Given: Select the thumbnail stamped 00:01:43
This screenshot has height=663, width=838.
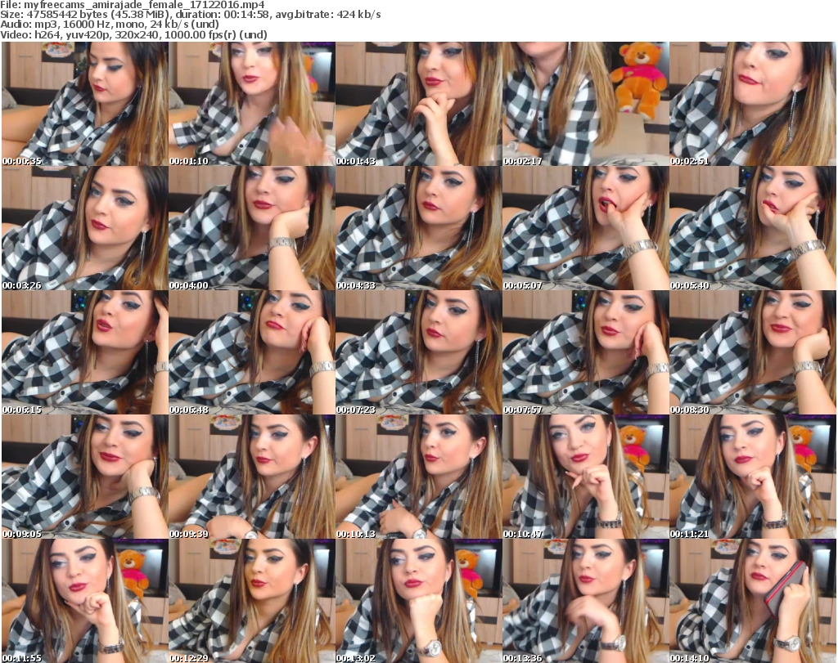Looking at the screenshot, I should pos(418,104).
